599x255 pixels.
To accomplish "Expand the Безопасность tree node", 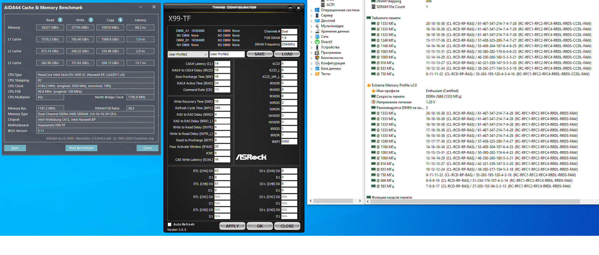I will click(312, 58).
